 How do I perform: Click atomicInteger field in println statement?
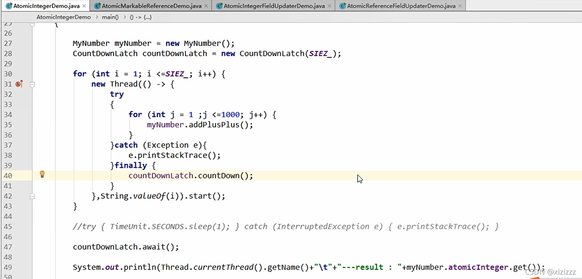[478, 267]
